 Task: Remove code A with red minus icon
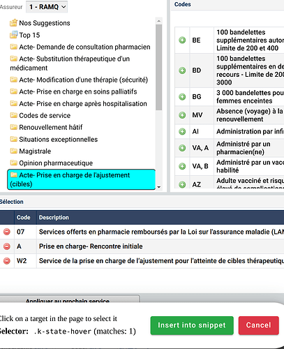7,246
